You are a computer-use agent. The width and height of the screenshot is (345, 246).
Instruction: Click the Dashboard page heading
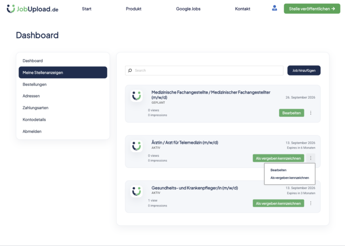click(37, 35)
